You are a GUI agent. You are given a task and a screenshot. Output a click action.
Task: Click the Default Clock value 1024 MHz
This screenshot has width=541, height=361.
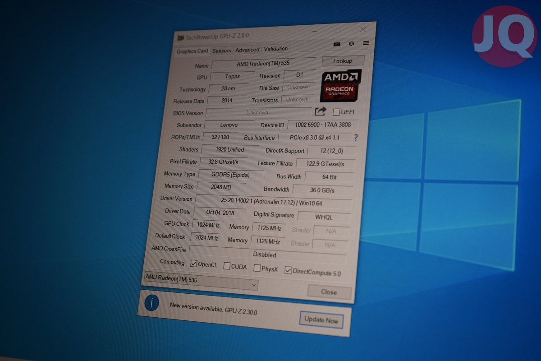[x=207, y=238]
